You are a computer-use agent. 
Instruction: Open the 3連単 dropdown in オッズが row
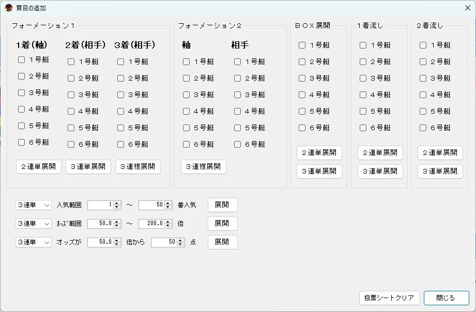(34, 242)
